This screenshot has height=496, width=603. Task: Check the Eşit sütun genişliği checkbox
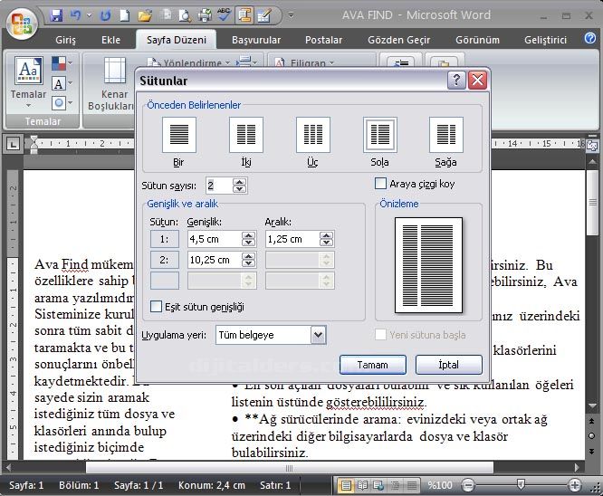[x=156, y=307]
